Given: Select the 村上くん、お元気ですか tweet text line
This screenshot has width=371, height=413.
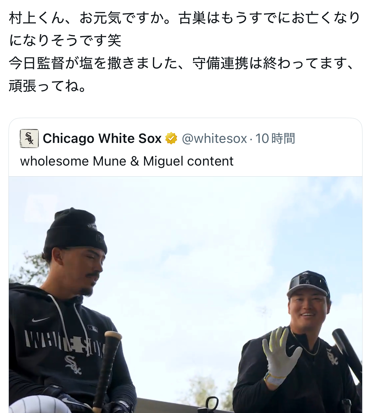Looking at the screenshot, I should coord(185,18).
